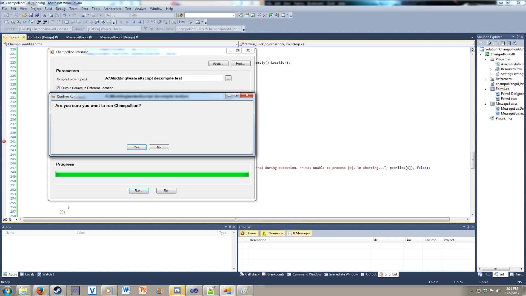Open the Thread dropdown

coord(114,29)
